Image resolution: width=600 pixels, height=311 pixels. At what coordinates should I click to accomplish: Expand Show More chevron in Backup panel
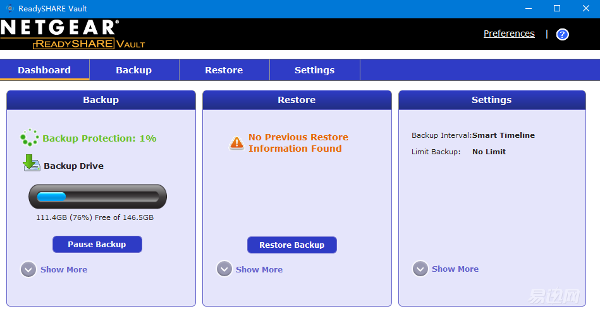coord(28,270)
